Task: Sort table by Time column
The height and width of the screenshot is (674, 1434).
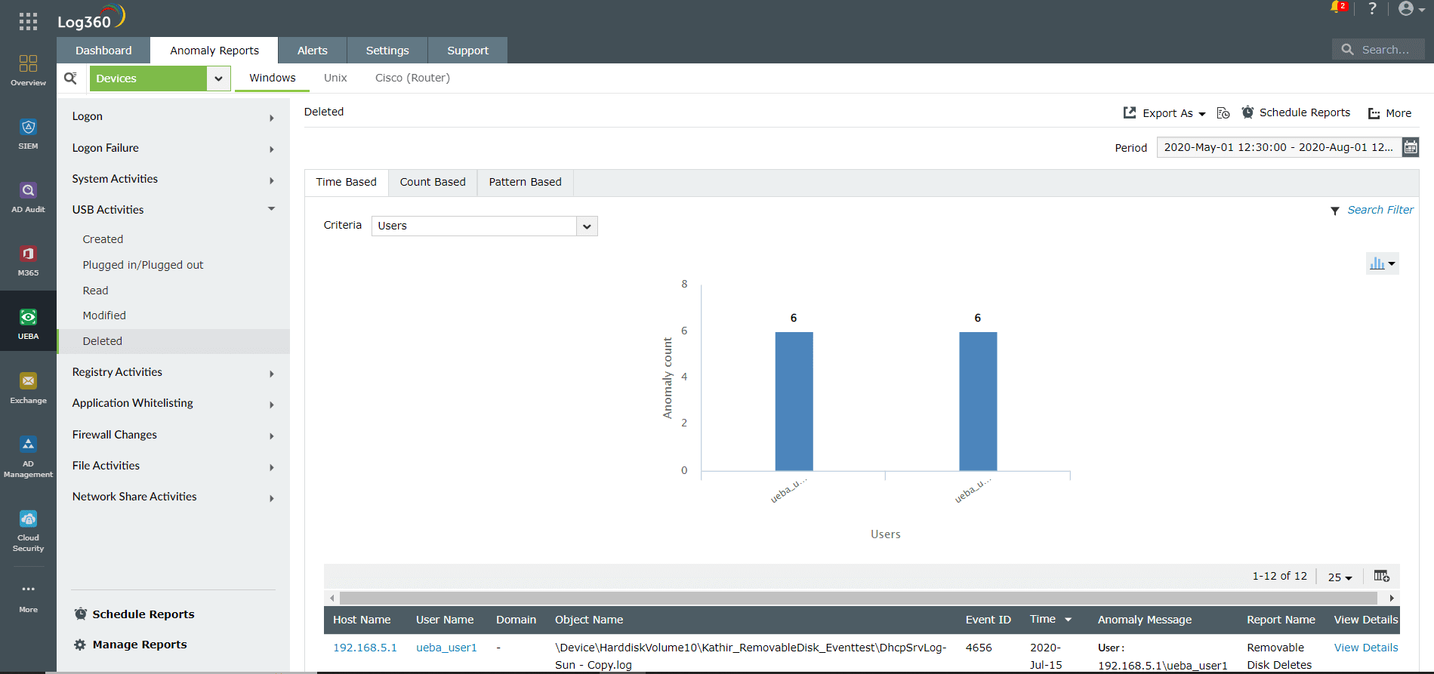Action: (1050, 620)
